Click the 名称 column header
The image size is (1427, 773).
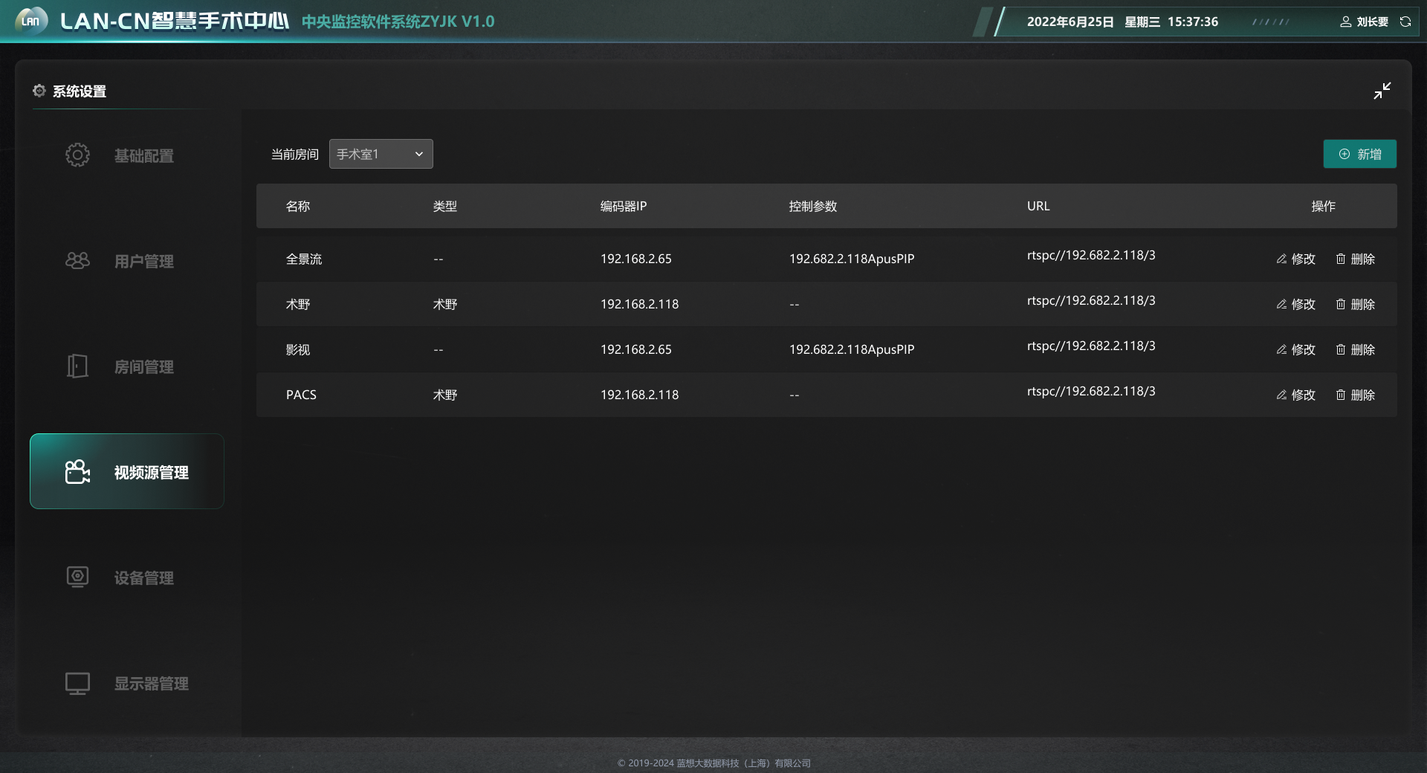point(298,206)
